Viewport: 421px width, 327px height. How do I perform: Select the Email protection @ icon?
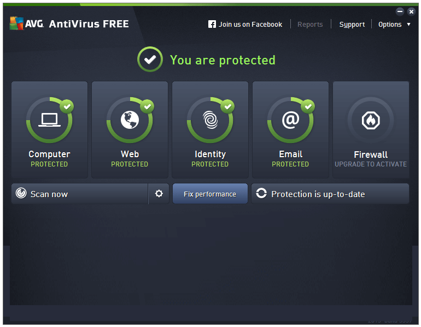290,120
